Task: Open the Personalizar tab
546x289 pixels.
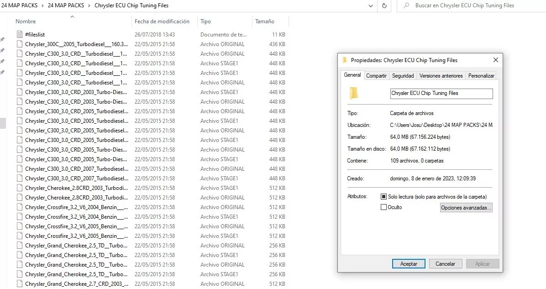Action: pyautogui.click(x=481, y=76)
